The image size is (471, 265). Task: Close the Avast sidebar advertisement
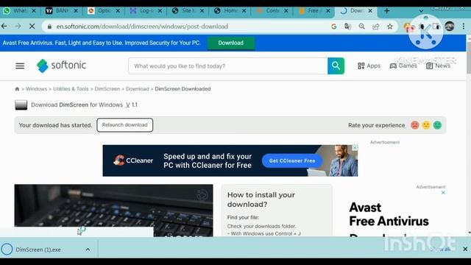443,193
